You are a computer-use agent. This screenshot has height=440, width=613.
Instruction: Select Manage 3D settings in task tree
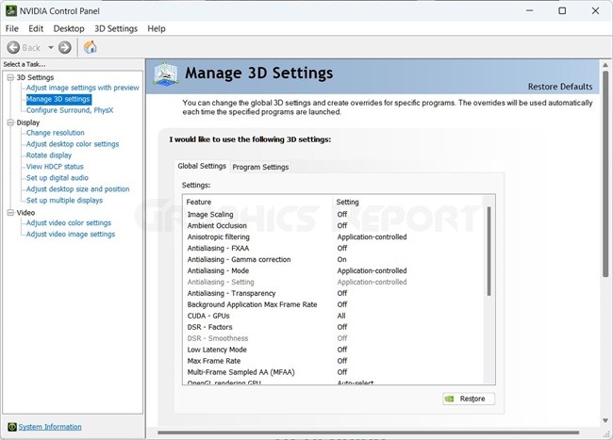point(58,99)
